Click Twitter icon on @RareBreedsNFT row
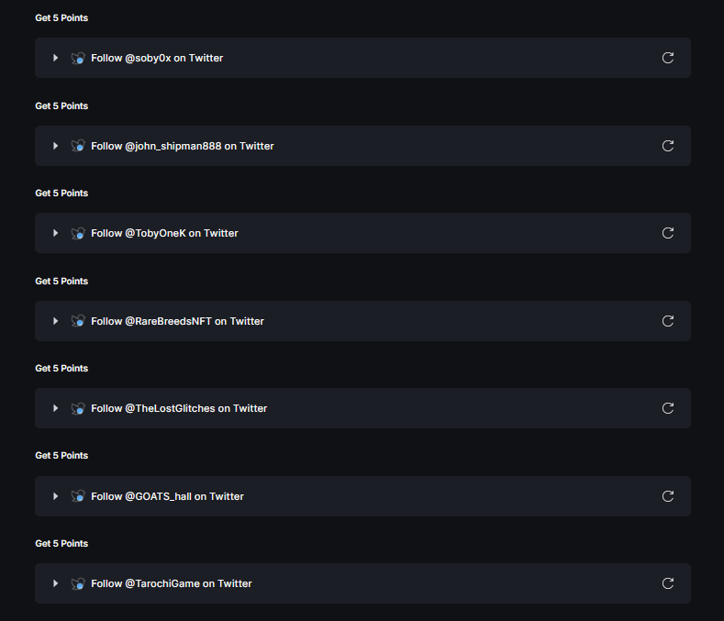This screenshot has height=621, width=724. pos(78,321)
